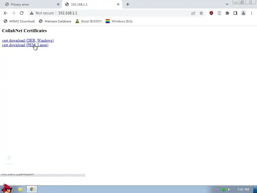257x193 pixels.
Task: Click cert download (PEM, Linux) link
Action: 25,45
